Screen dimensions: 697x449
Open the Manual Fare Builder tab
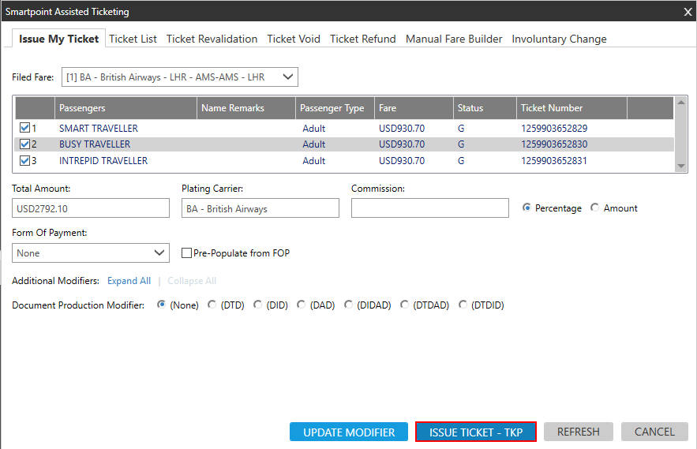[454, 39]
